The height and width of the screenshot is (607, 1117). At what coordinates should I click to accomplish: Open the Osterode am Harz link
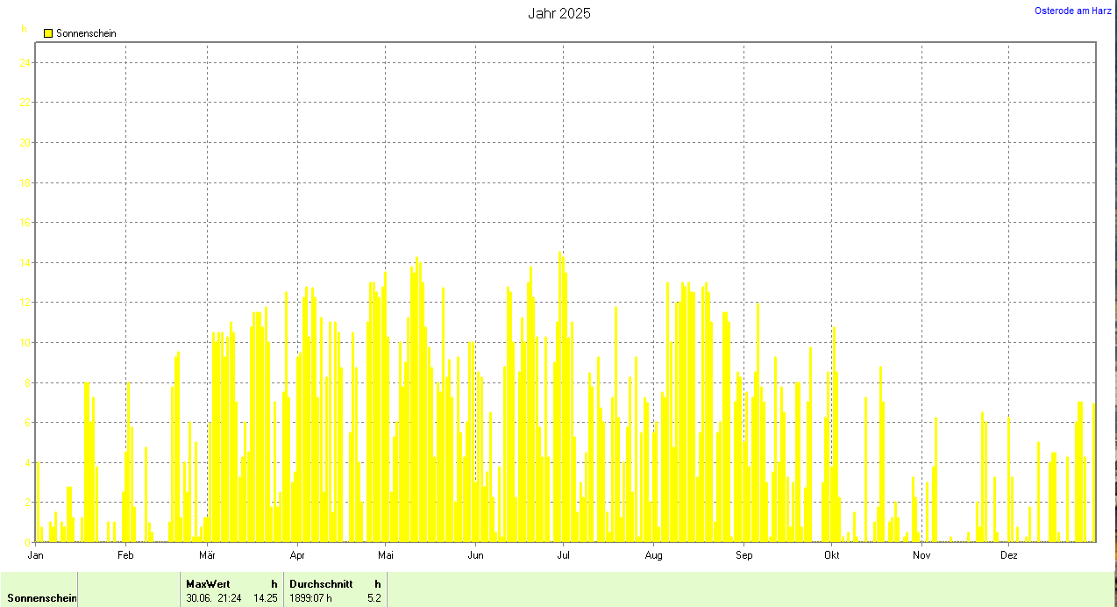(1072, 11)
